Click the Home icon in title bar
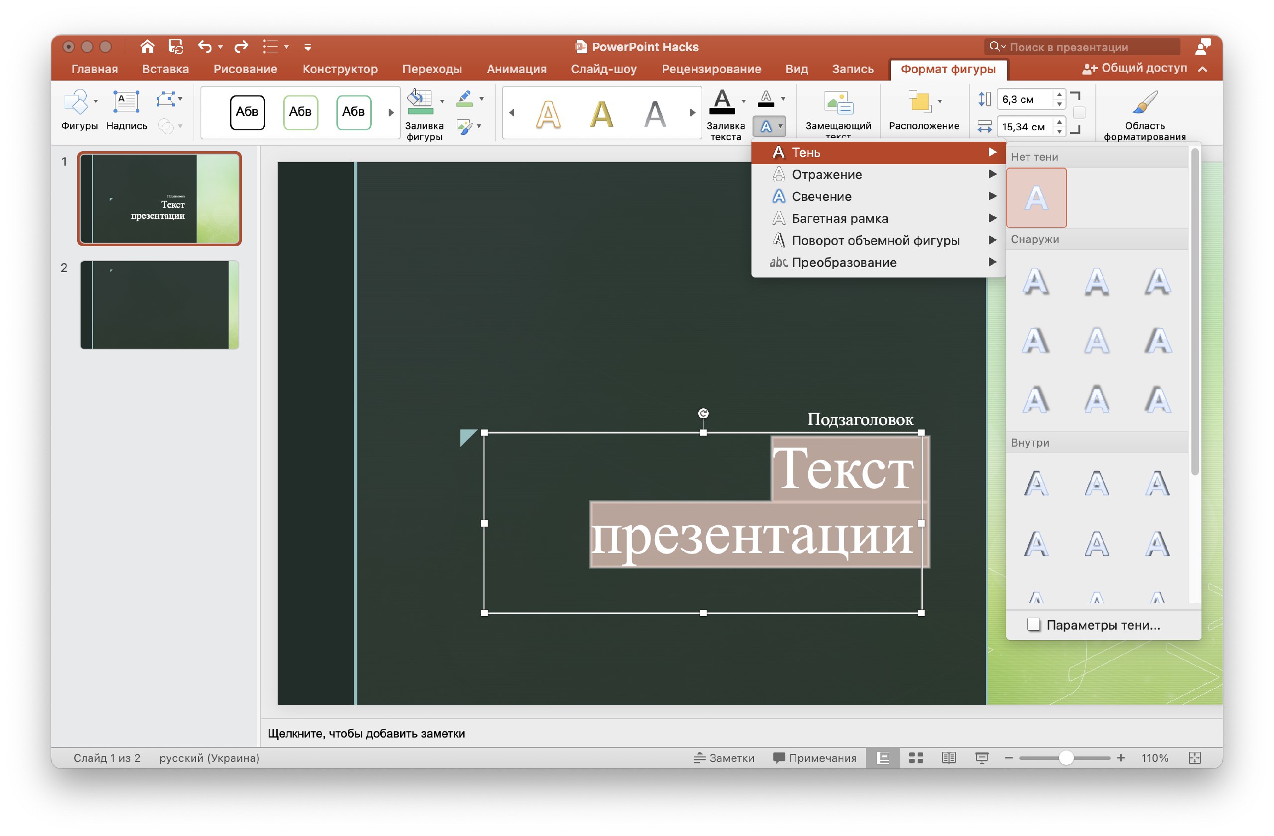The height and width of the screenshot is (836, 1274). coord(147,47)
